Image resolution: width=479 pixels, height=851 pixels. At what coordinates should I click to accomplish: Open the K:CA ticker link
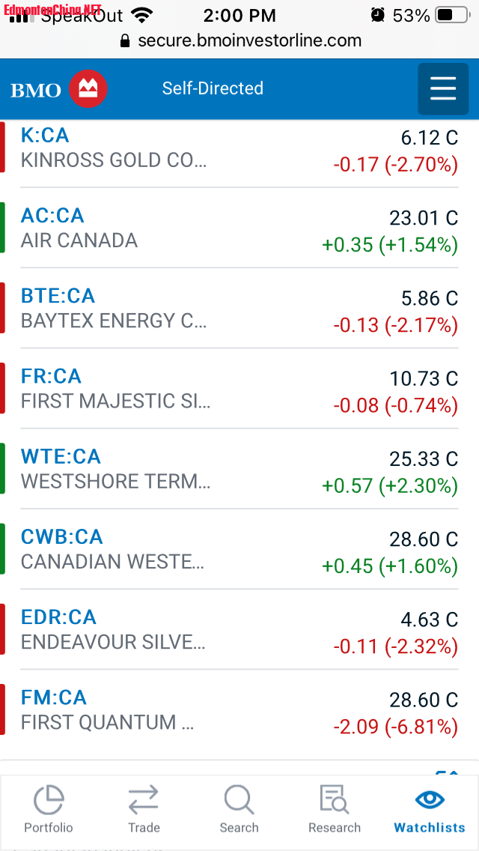tap(45, 135)
